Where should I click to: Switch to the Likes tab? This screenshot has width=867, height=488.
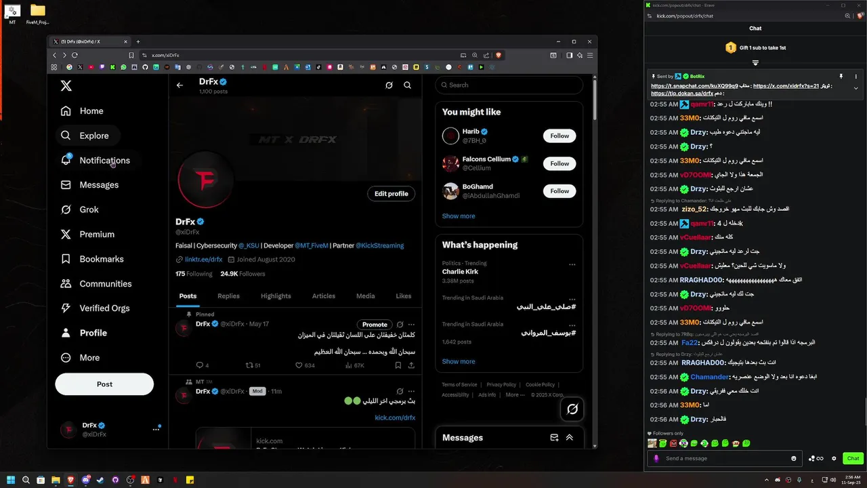404,296
